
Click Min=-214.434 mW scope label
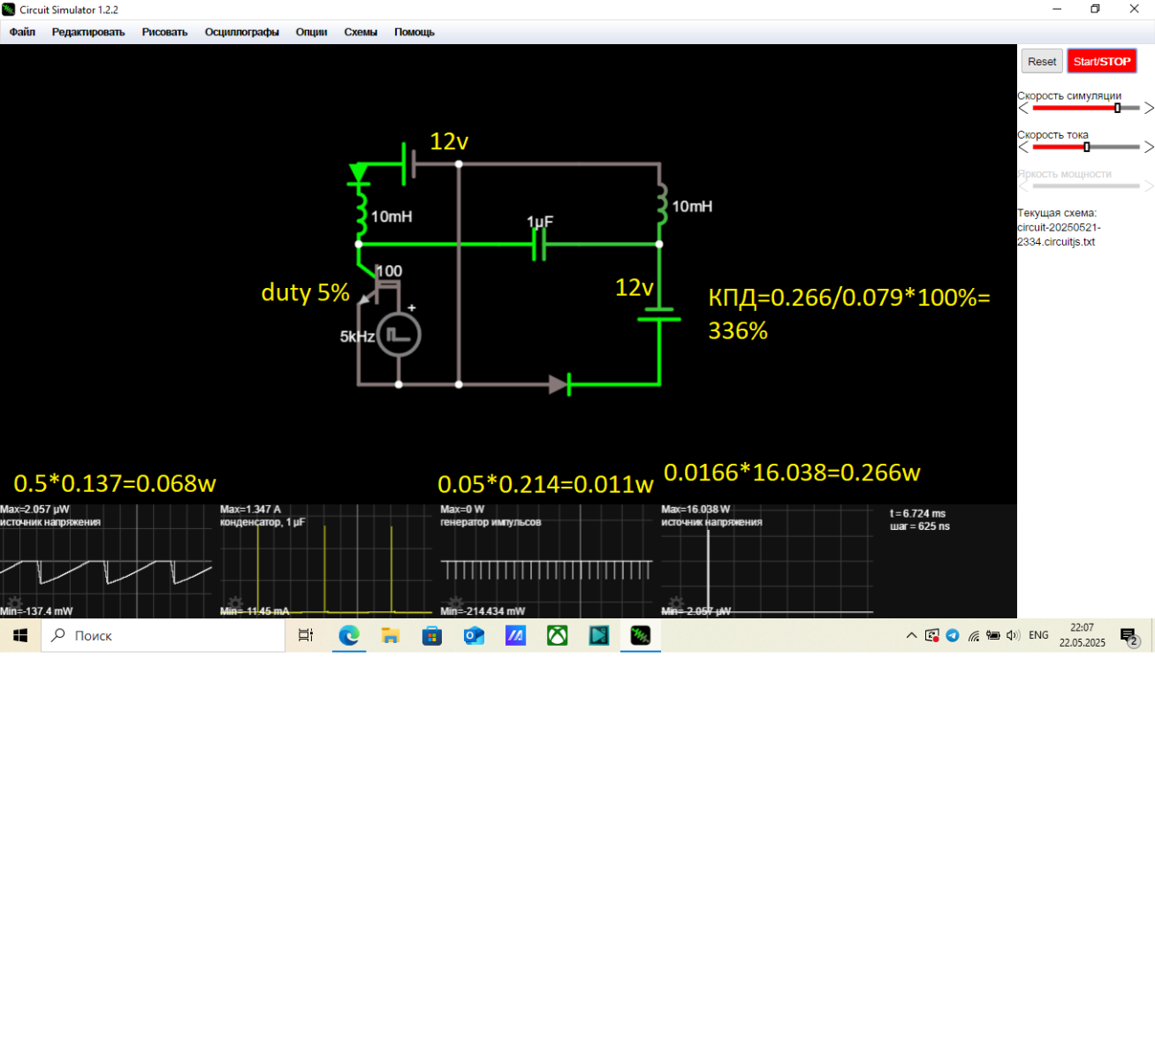(483, 611)
